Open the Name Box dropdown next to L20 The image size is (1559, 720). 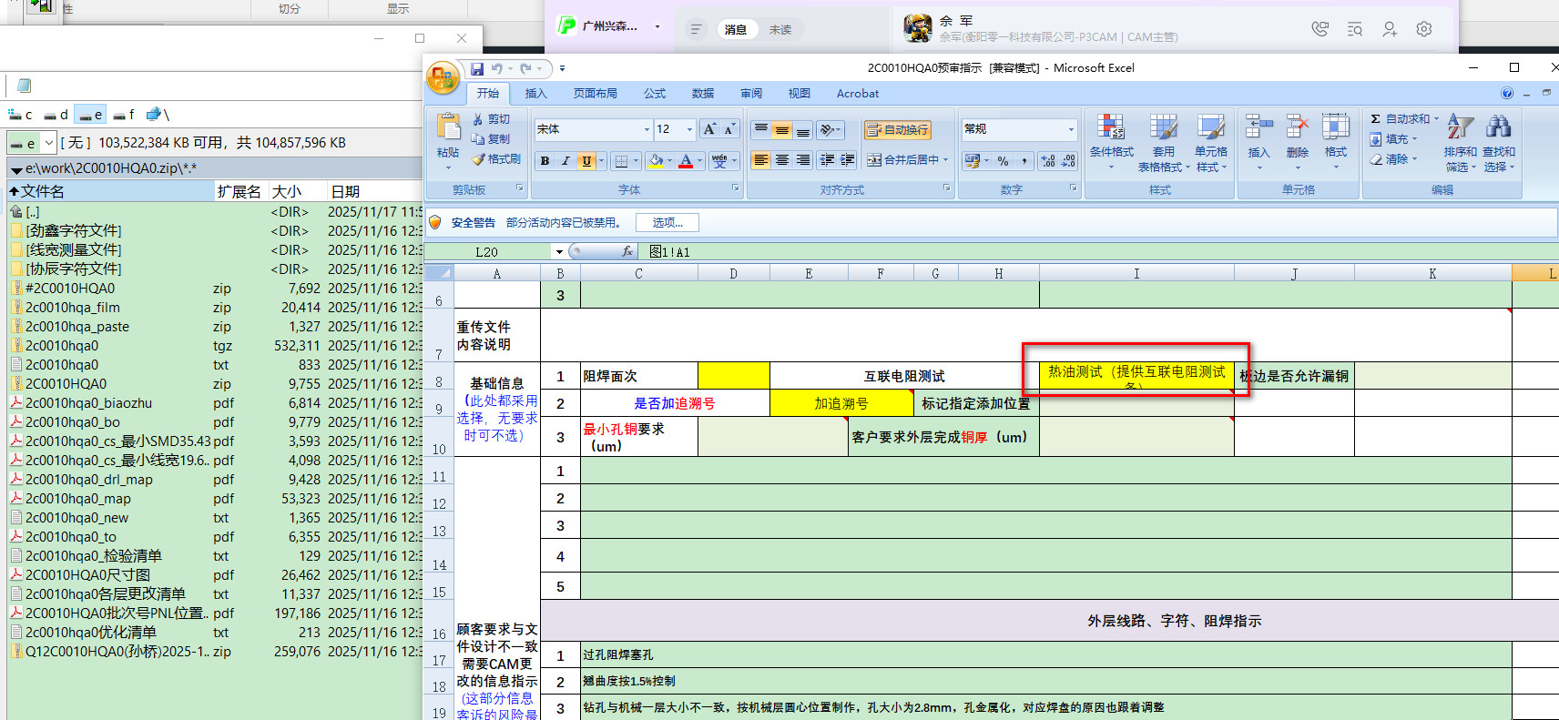click(558, 252)
